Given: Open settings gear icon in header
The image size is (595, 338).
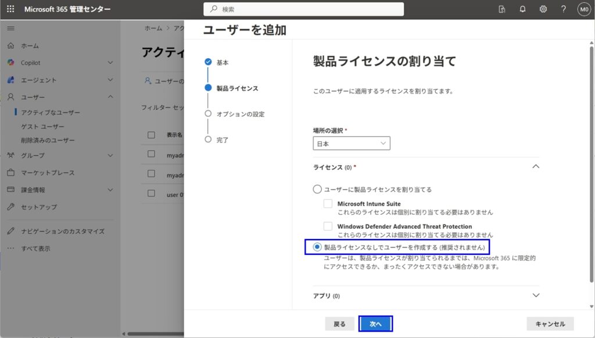Looking at the screenshot, I should pyautogui.click(x=543, y=9).
